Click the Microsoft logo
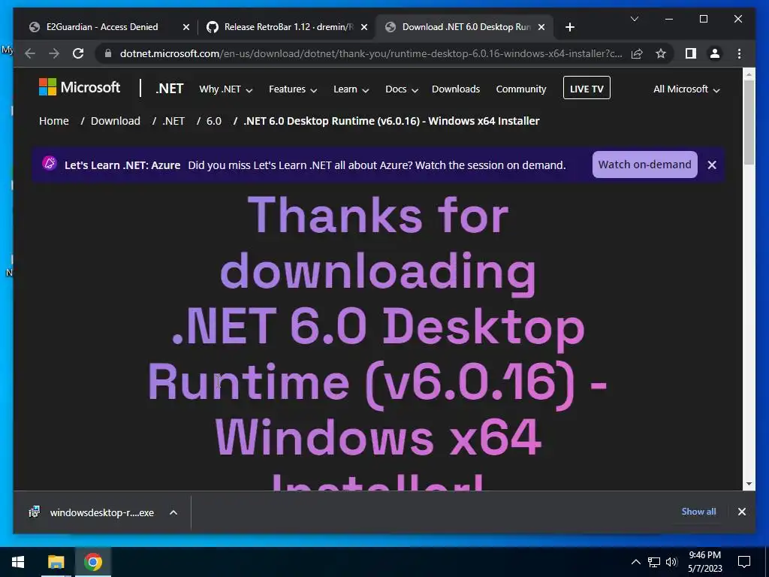Viewport: 769px width, 577px height. pyautogui.click(x=80, y=87)
